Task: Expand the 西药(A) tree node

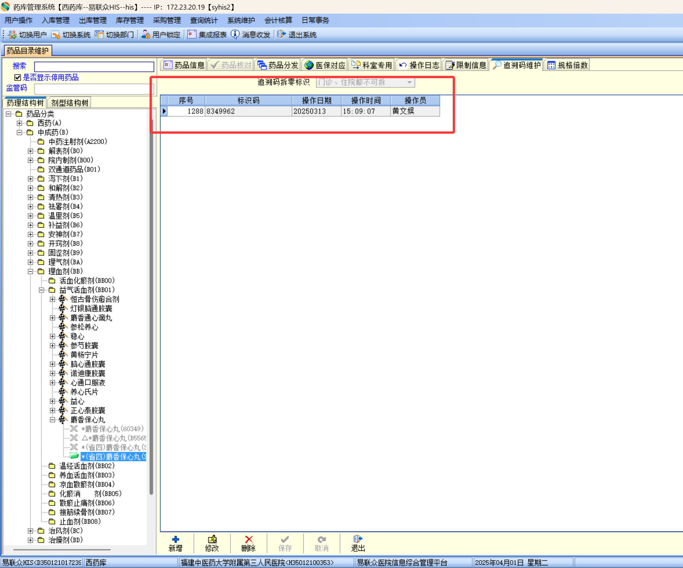Action: pyautogui.click(x=20, y=123)
